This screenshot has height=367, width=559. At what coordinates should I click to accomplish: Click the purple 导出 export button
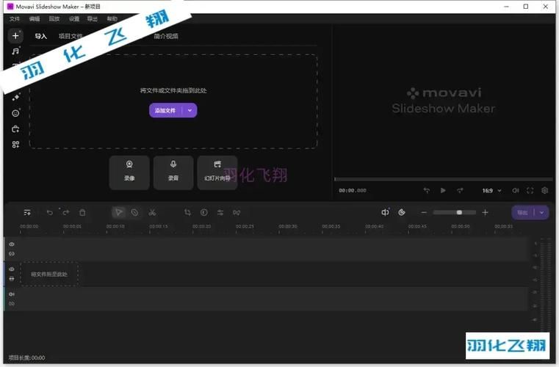[x=522, y=213]
